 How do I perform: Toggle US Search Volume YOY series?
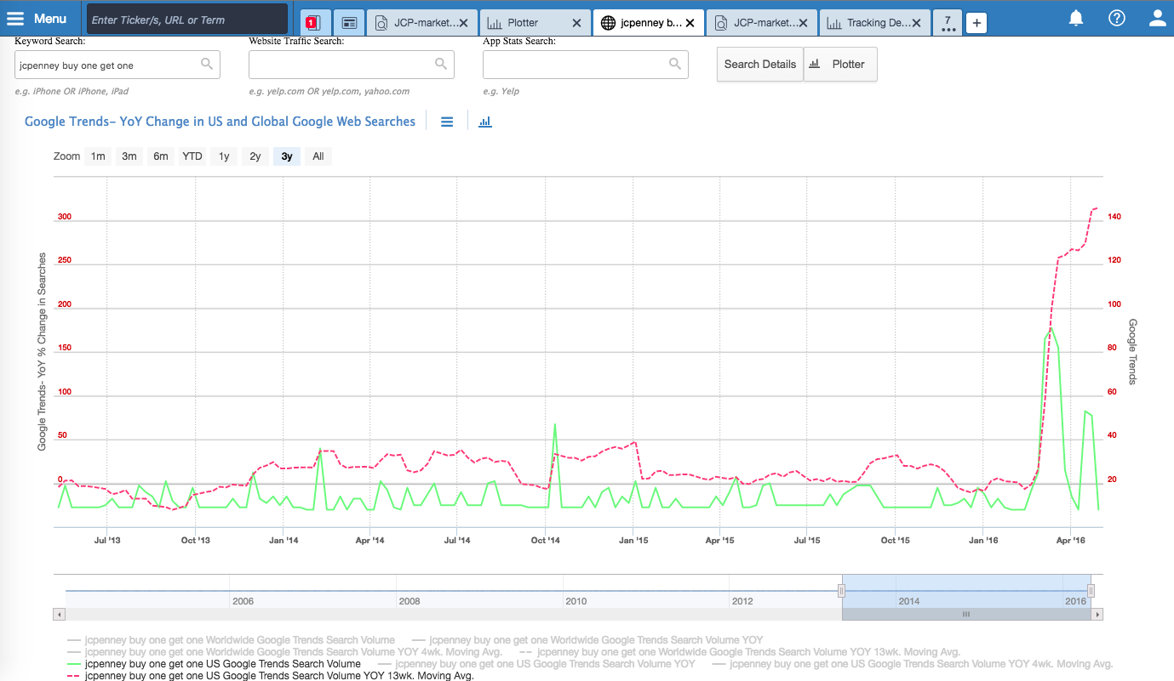536,664
